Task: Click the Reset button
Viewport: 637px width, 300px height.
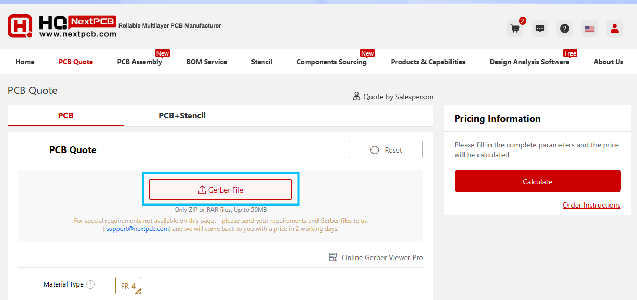Action: (x=386, y=149)
